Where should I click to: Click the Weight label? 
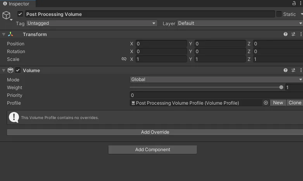(14, 87)
